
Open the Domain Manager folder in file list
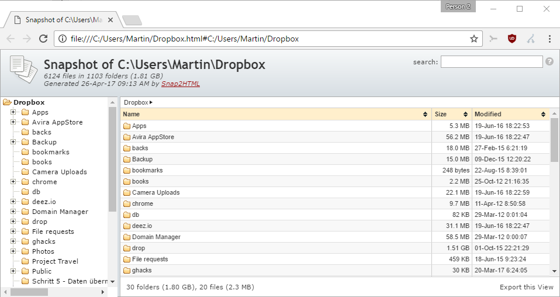[156, 237]
